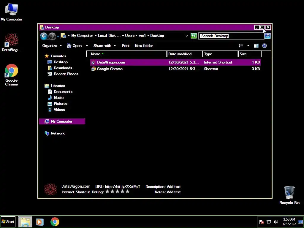The height and width of the screenshot is (228, 304).
Task: Open the Share with menu
Action: point(104,46)
